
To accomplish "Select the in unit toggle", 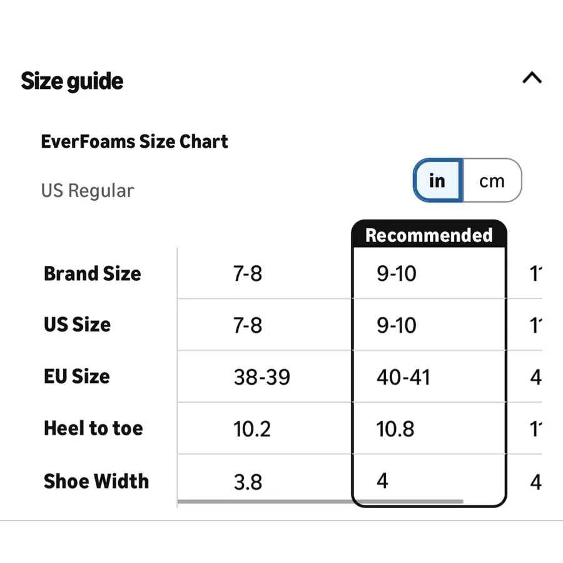I will [x=438, y=180].
